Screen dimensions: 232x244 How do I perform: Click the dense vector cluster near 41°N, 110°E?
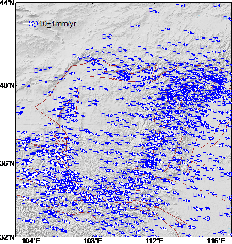click(x=126, y=76)
